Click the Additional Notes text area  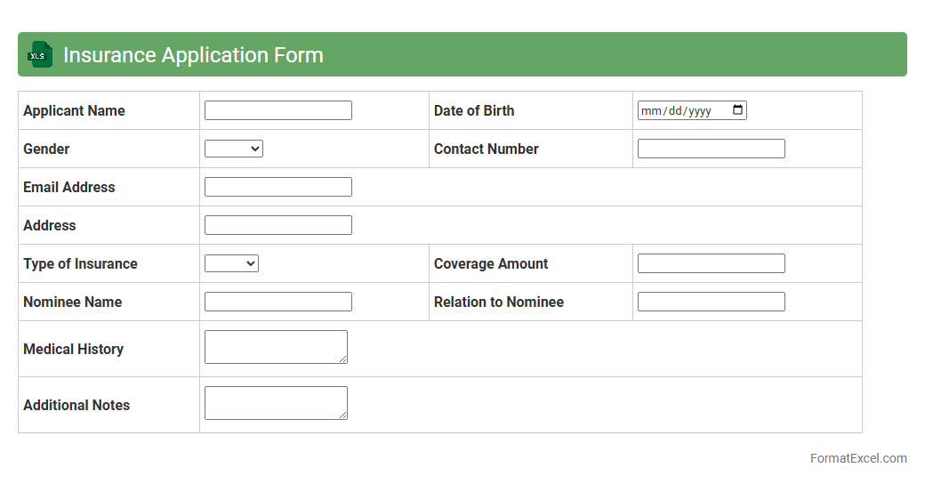coord(276,403)
